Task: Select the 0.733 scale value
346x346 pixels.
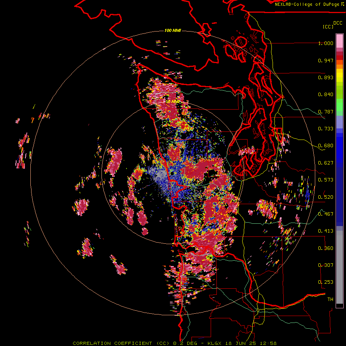Action: tap(326, 129)
